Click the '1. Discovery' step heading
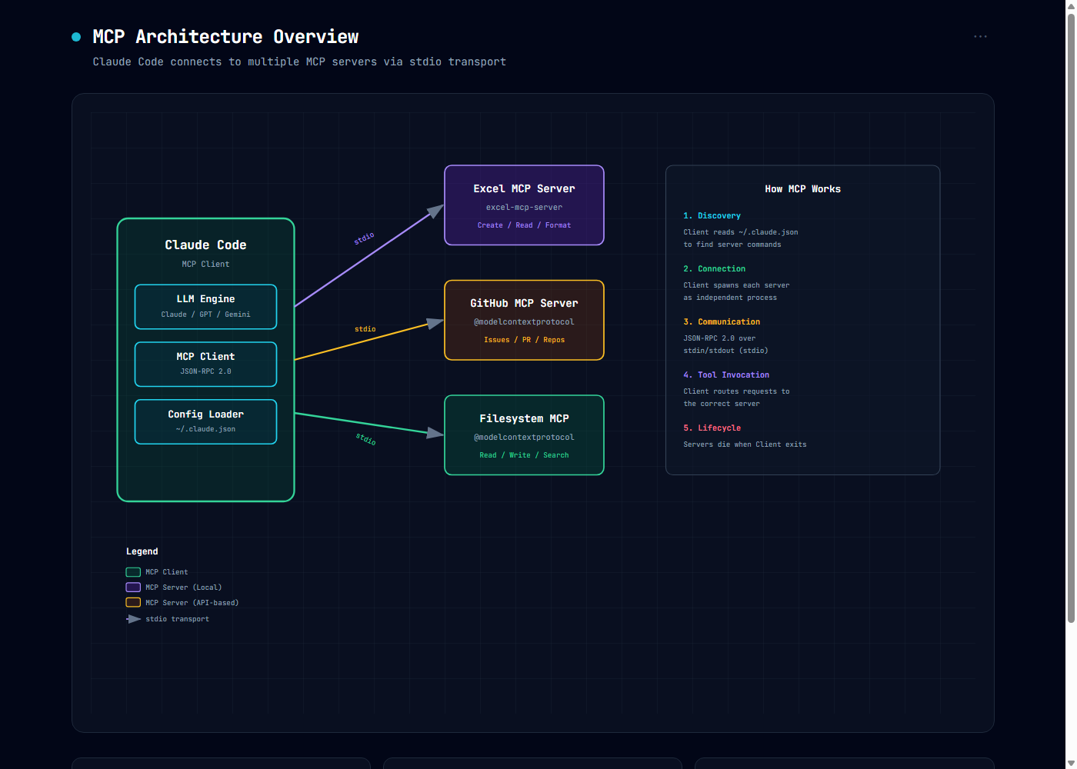Screen dimensions: 1077x769 tap(712, 216)
